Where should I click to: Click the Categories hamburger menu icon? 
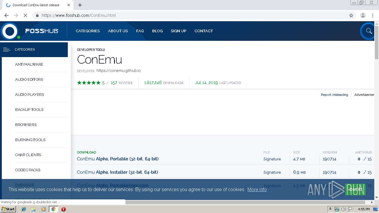click(7, 50)
